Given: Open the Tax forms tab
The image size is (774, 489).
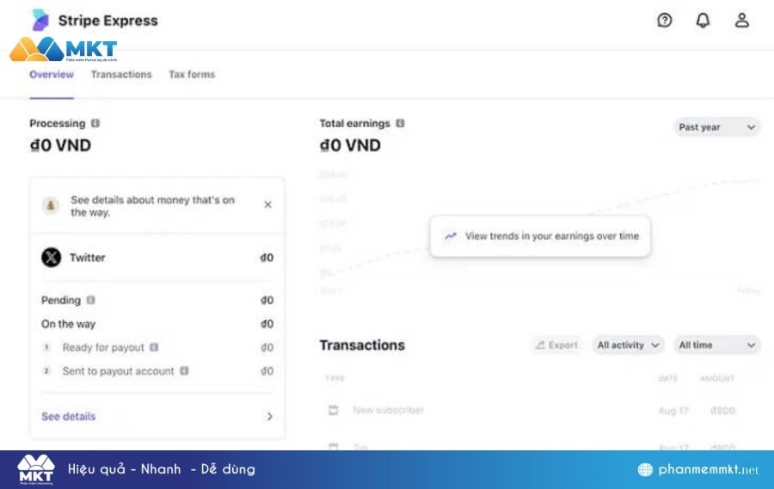Looking at the screenshot, I should pos(192,75).
